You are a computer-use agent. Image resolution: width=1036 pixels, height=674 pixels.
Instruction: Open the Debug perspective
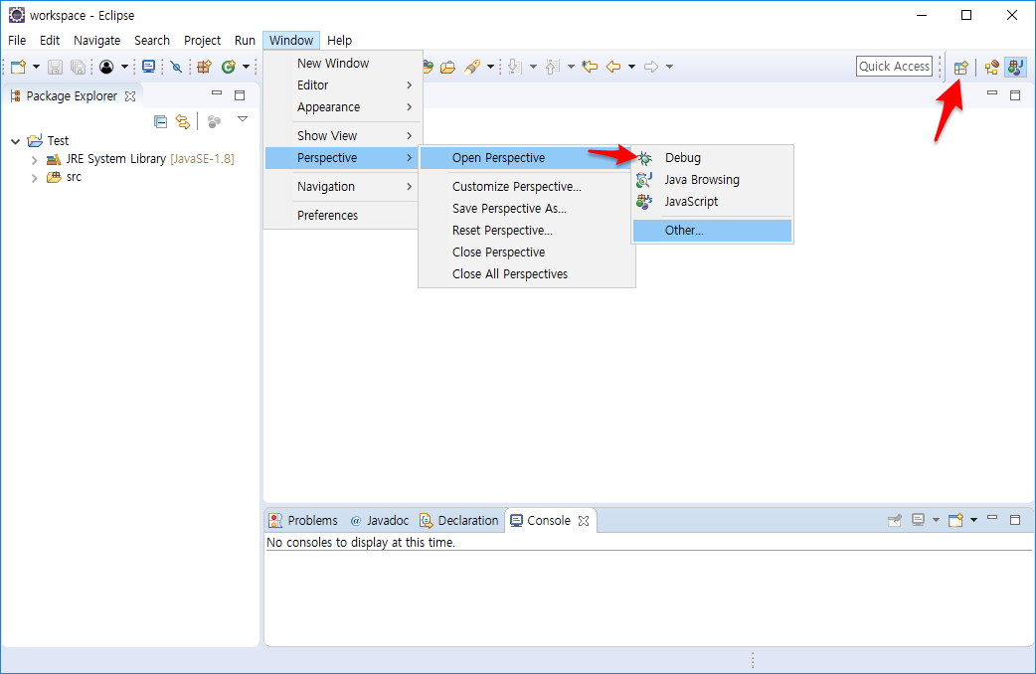(x=712, y=158)
